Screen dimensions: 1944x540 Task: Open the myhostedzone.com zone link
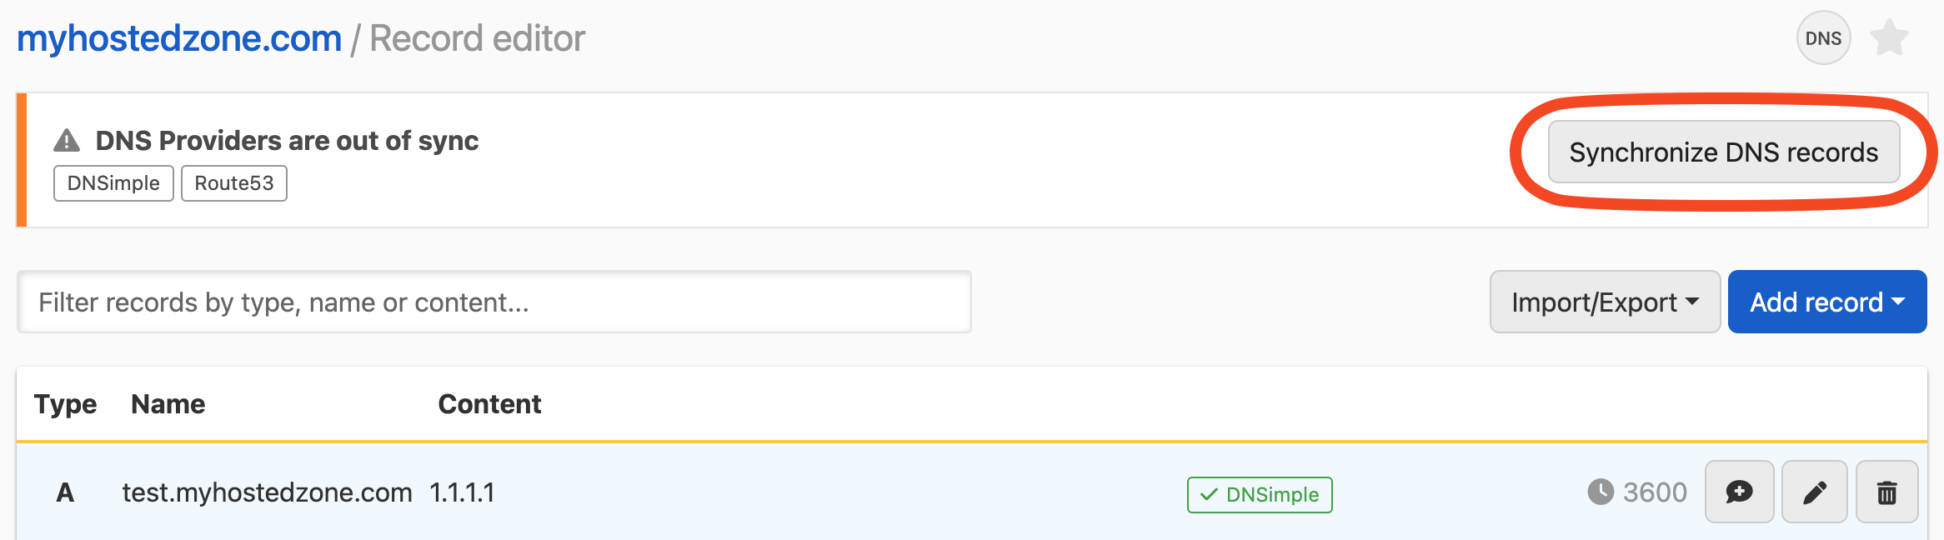pos(178,37)
